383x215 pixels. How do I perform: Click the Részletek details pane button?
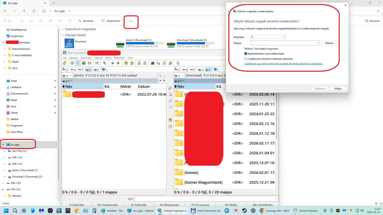372,21
